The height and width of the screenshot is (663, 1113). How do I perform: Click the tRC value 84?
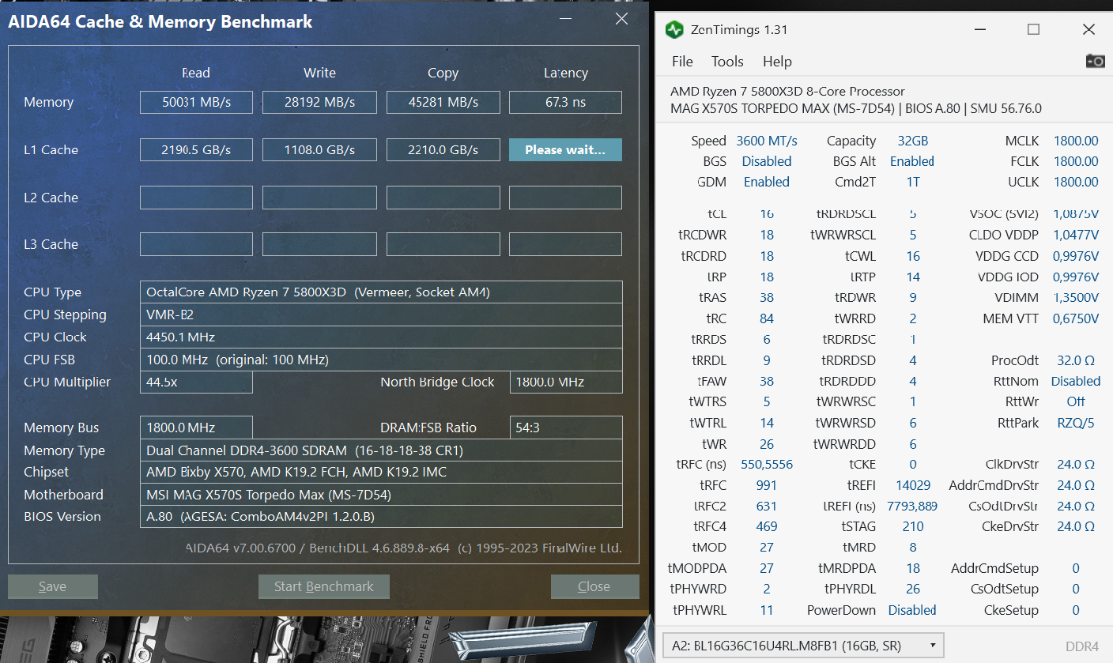coord(766,318)
